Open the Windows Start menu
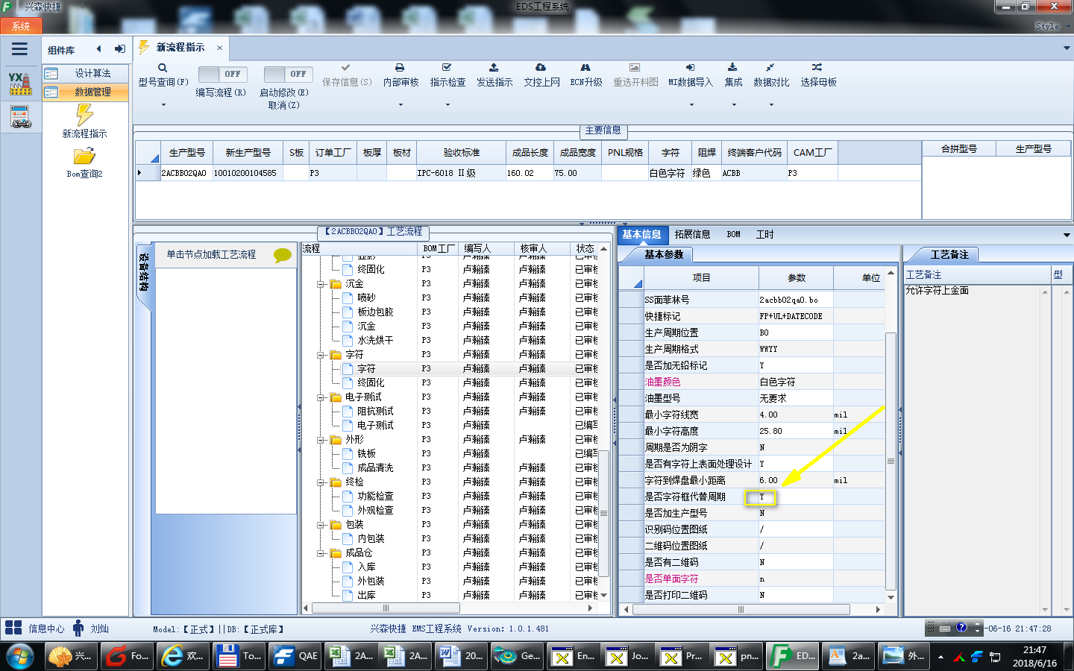This screenshot has height=671, width=1074. click(x=19, y=656)
